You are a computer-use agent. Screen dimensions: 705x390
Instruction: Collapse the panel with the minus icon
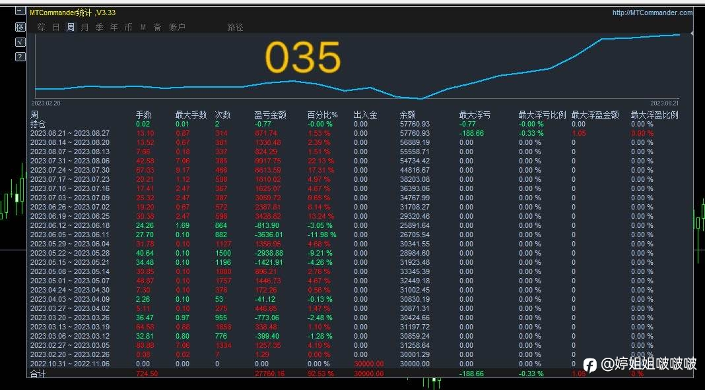tap(20, 11)
